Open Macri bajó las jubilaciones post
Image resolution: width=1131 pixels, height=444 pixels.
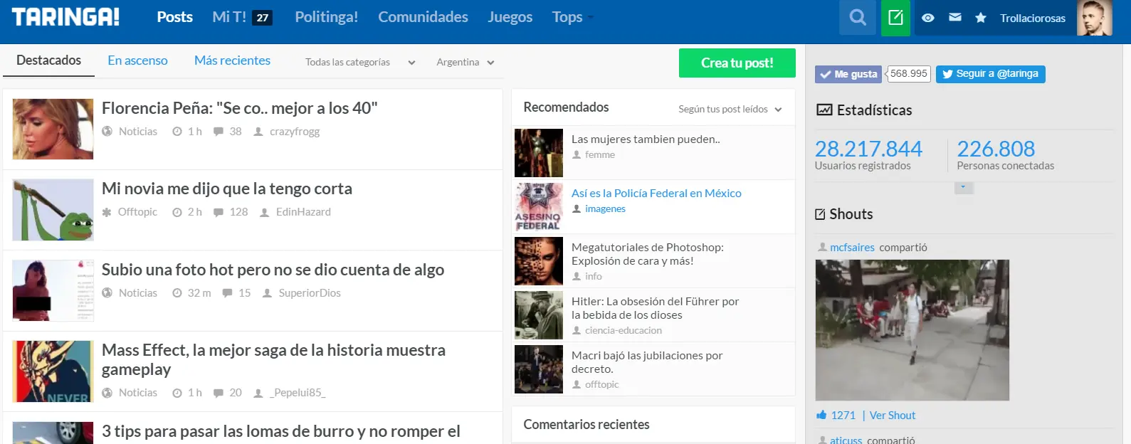(x=647, y=362)
